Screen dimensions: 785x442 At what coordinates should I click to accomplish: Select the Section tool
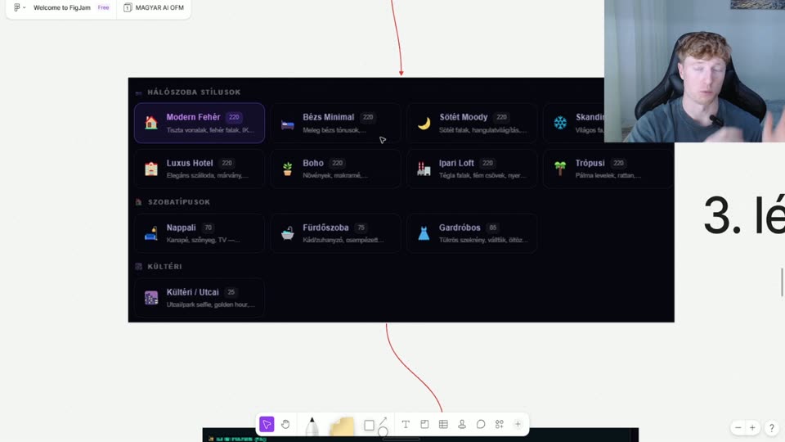(424, 425)
